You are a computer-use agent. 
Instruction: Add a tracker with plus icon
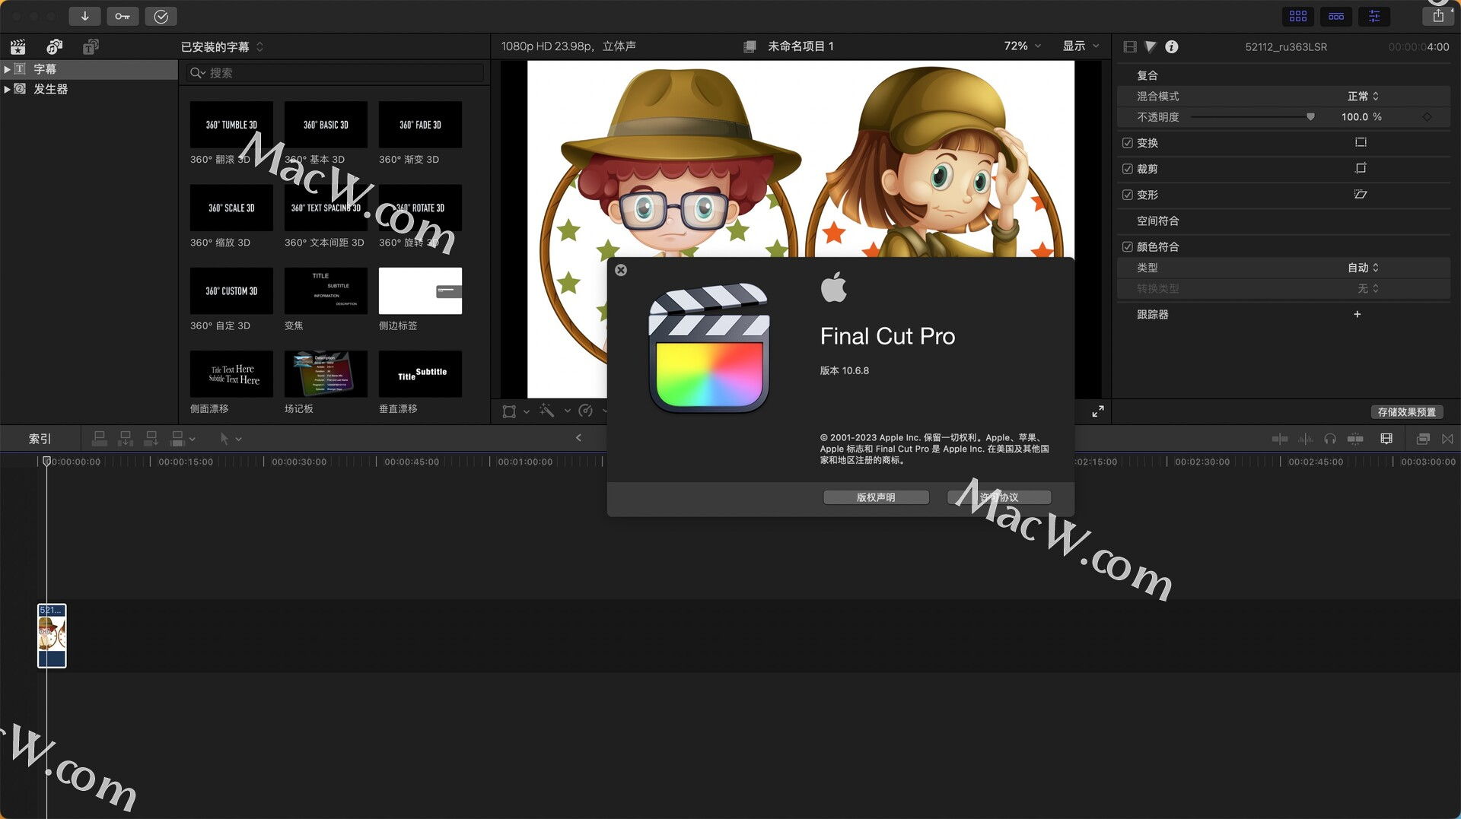coord(1357,314)
